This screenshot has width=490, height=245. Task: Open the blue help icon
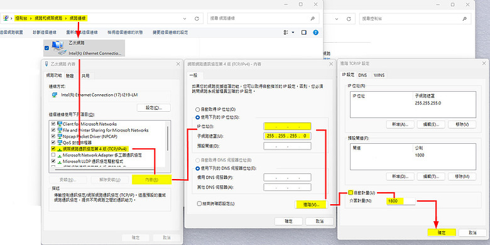click(315, 32)
